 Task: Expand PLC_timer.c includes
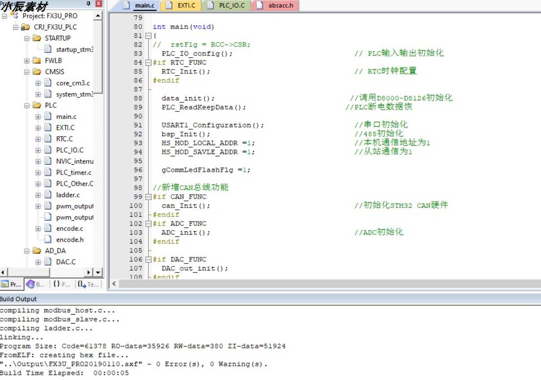38,172
